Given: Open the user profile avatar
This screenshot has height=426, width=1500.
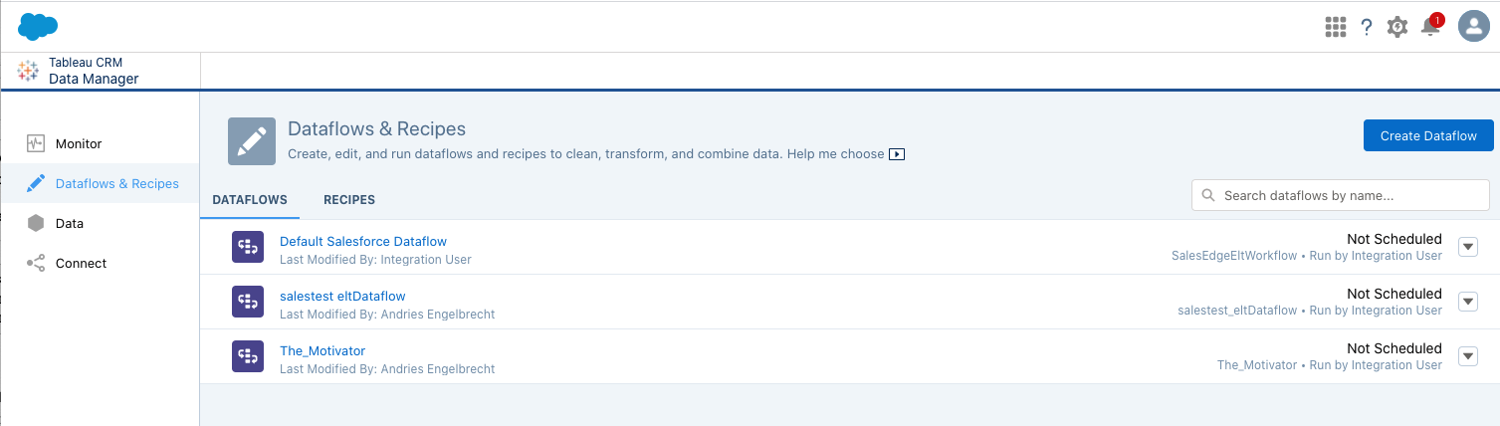Looking at the screenshot, I should [1473, 26].
